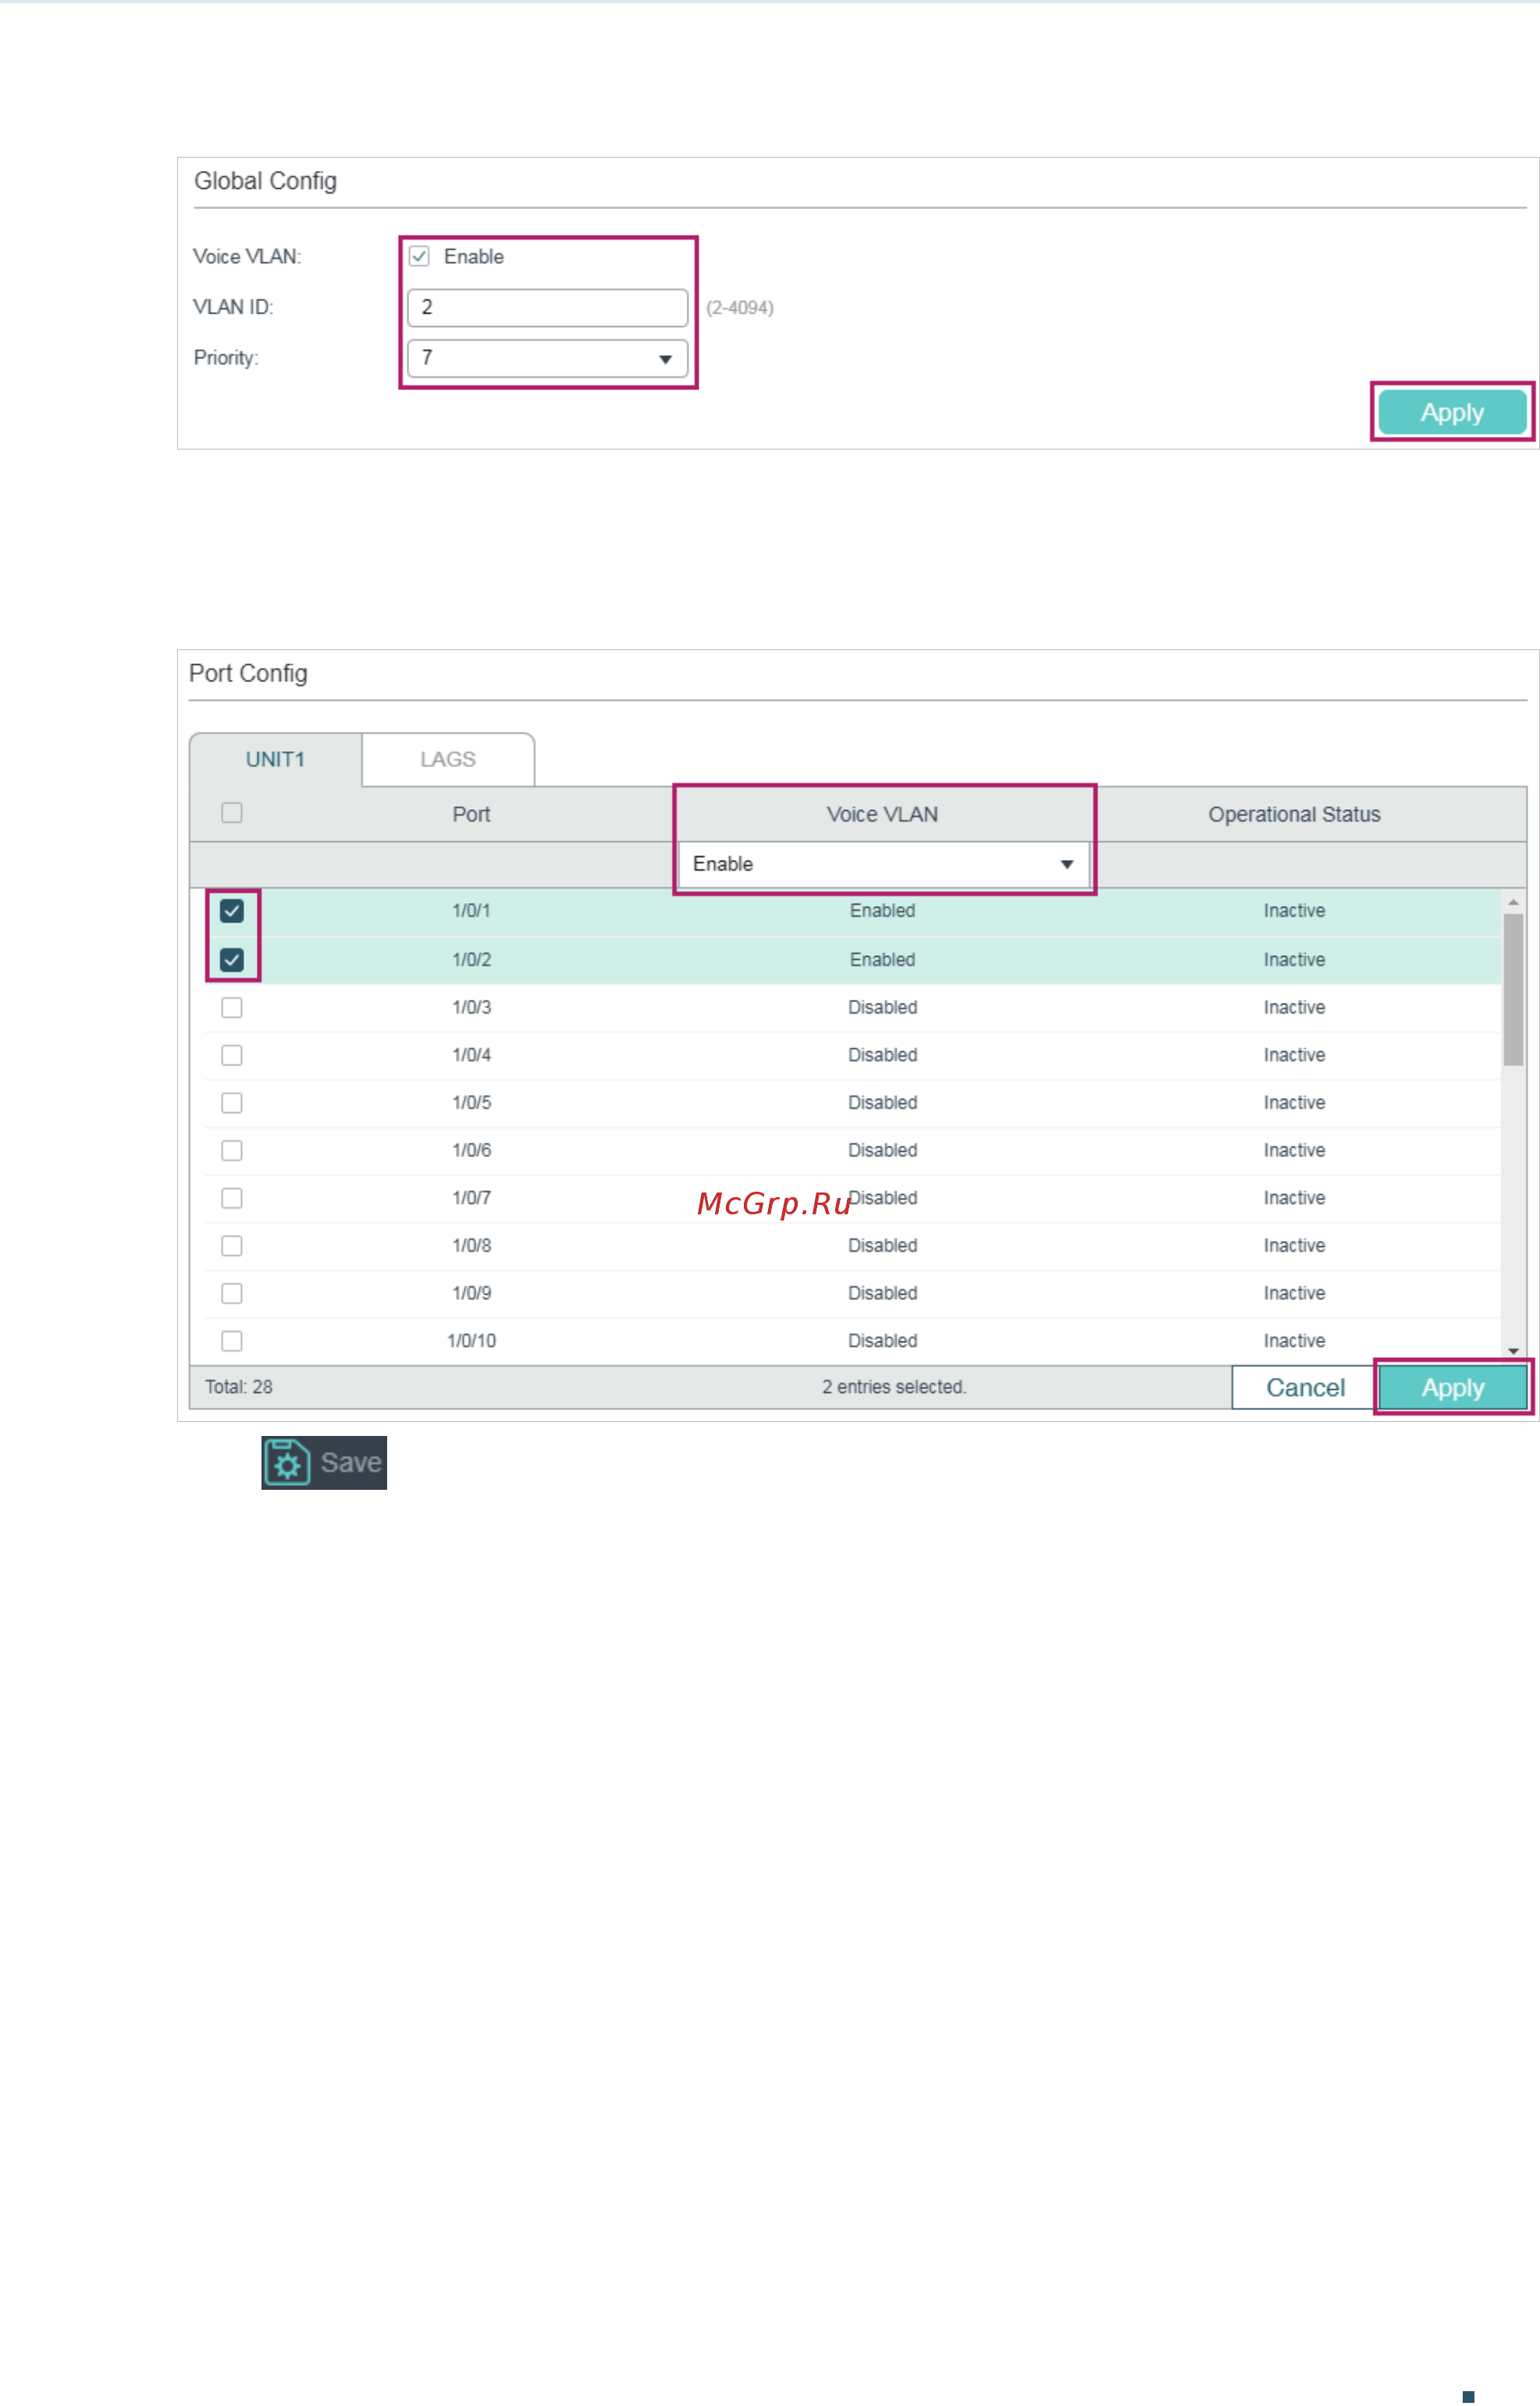Click the scrollbar up arrow

click(x=1513, y=901)
